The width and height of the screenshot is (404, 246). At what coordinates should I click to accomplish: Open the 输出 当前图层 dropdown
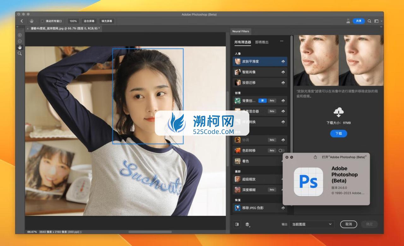312,224
